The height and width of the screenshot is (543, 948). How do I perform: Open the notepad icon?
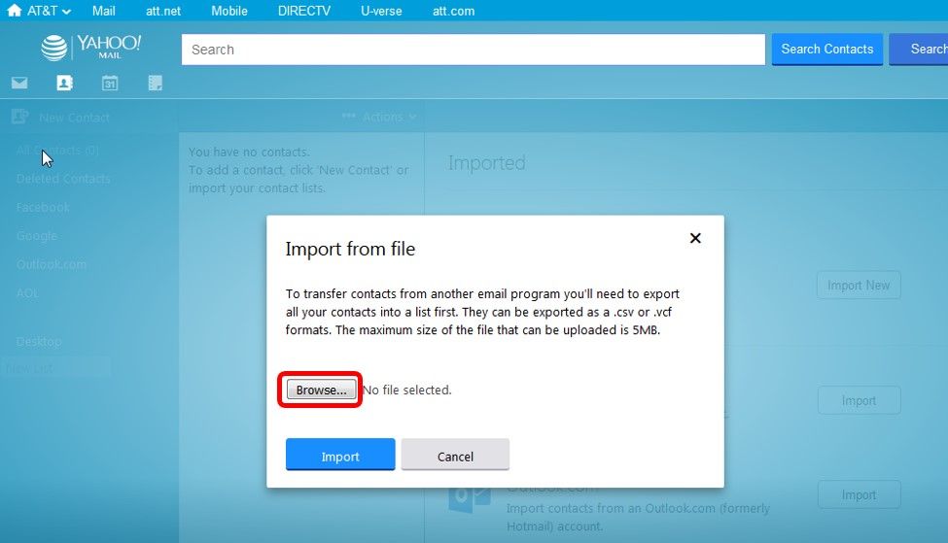point(156,83)
